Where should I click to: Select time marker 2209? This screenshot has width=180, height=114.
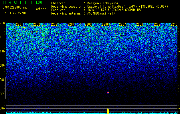(x=157, y=25)
